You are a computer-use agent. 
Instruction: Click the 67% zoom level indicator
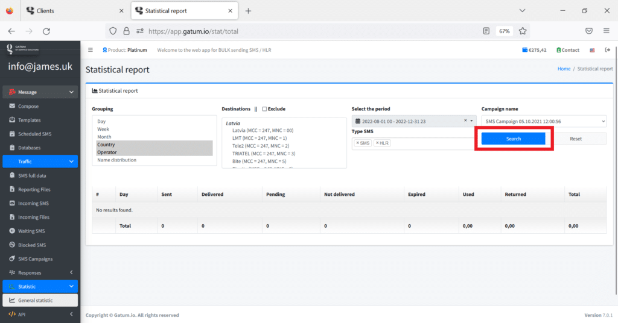pyautogui.click(x=505, y=31)
